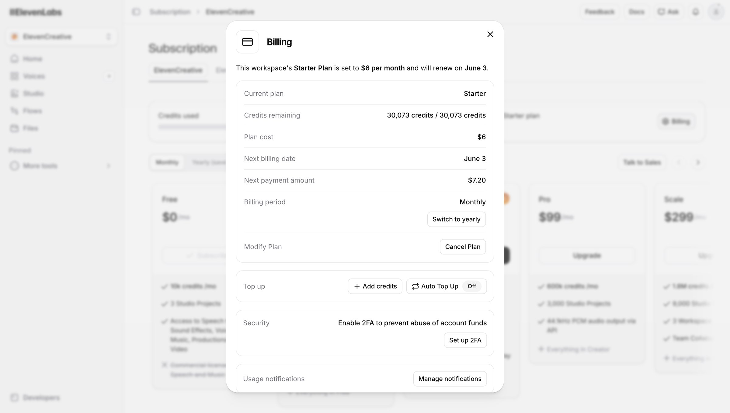Click Subscription in the breadcrumb

[x=170, y=12]
